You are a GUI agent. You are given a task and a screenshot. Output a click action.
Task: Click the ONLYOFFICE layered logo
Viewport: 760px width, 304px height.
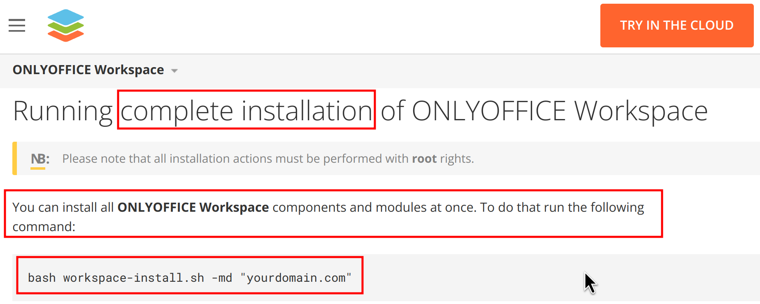(66, 26)
